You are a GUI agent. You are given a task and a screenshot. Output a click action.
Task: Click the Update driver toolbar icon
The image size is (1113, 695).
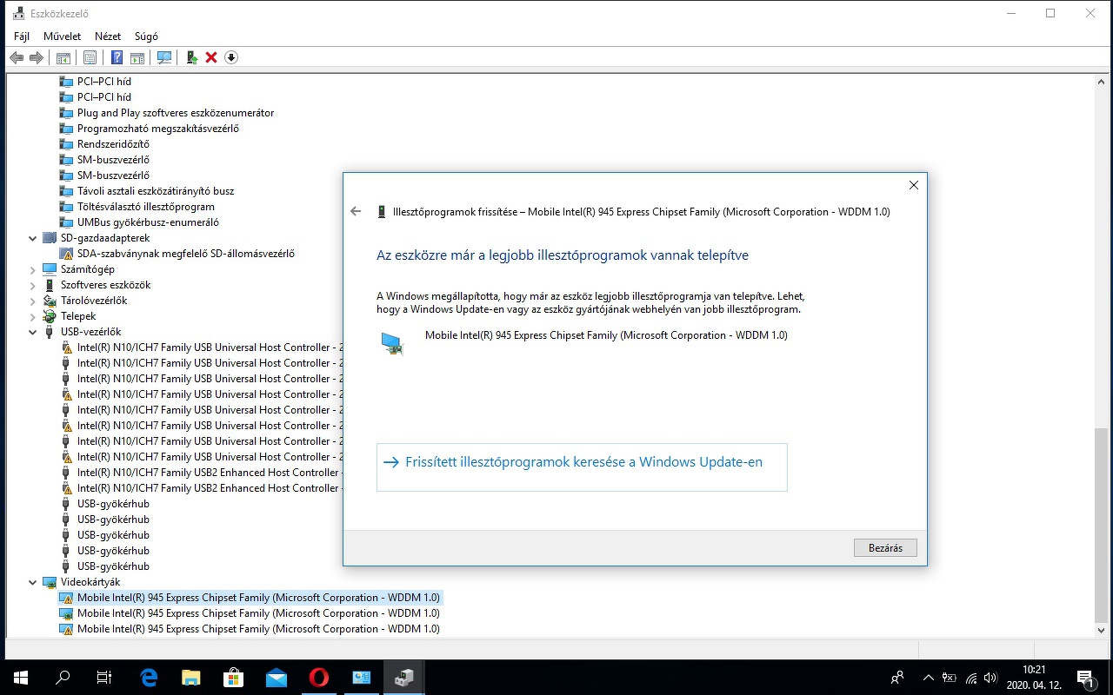[192, 57]
